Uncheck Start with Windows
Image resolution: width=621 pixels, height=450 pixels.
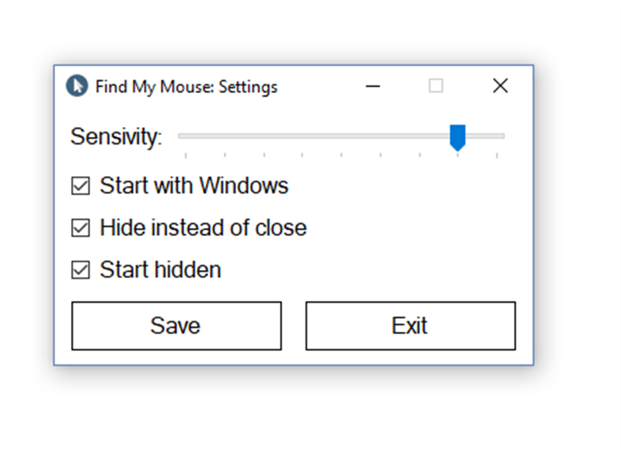[80, 185]
